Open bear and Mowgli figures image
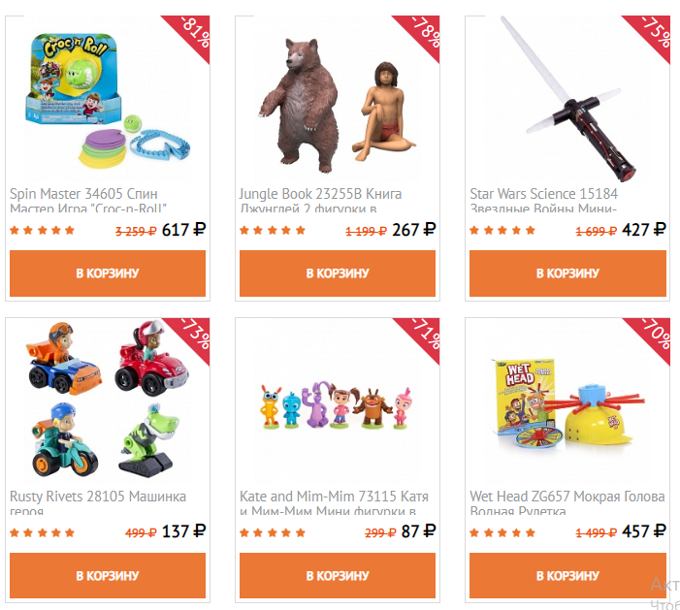 tap(338, 106)
